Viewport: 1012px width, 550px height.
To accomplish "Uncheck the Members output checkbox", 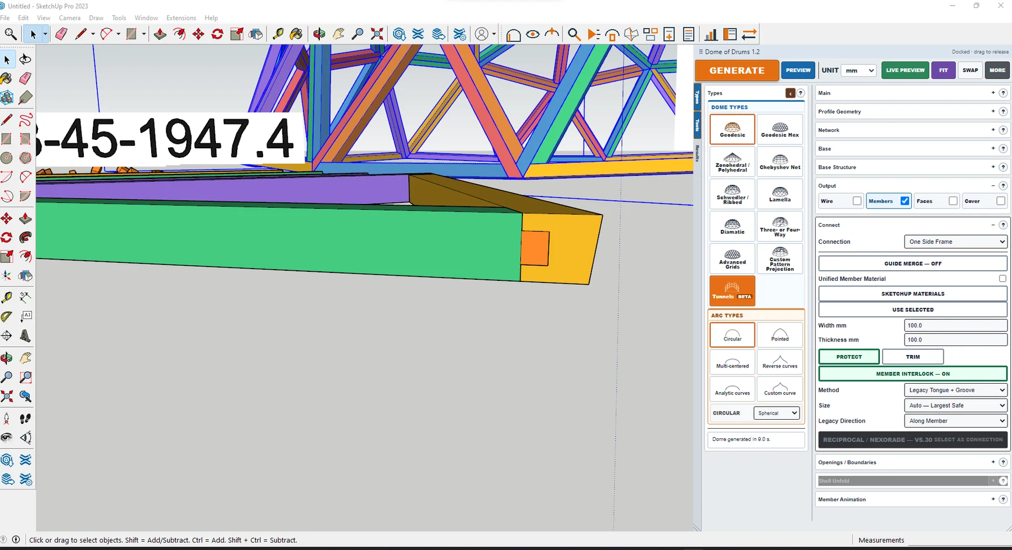I will 905,201.
